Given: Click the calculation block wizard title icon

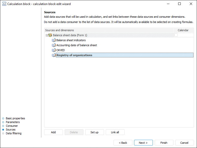Looking at the screenshot, I should pyautogui.click(x=4, y=4).
